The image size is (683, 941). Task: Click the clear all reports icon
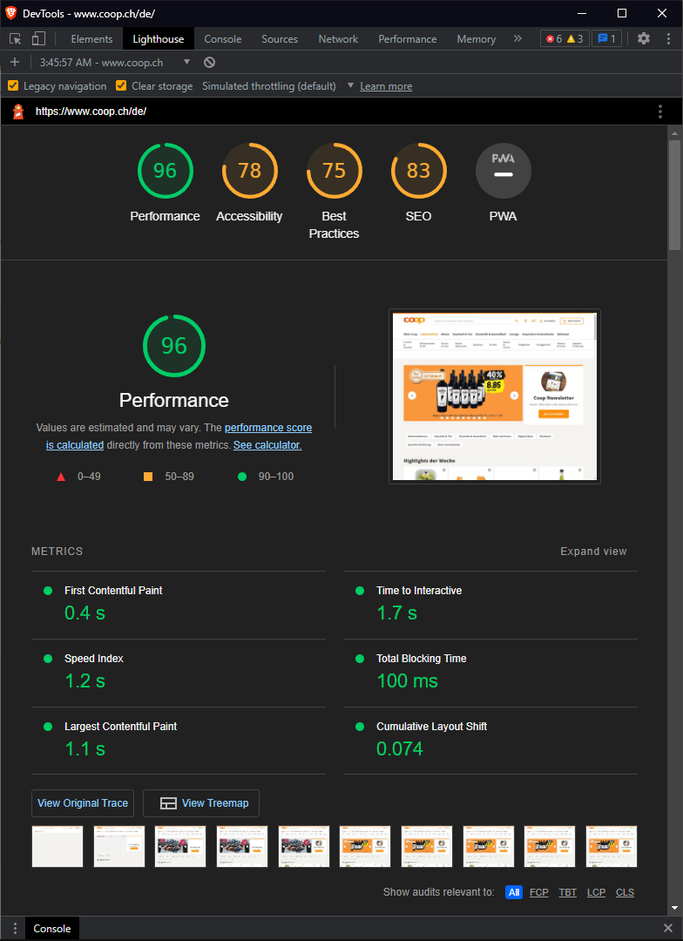coord(209,63)
